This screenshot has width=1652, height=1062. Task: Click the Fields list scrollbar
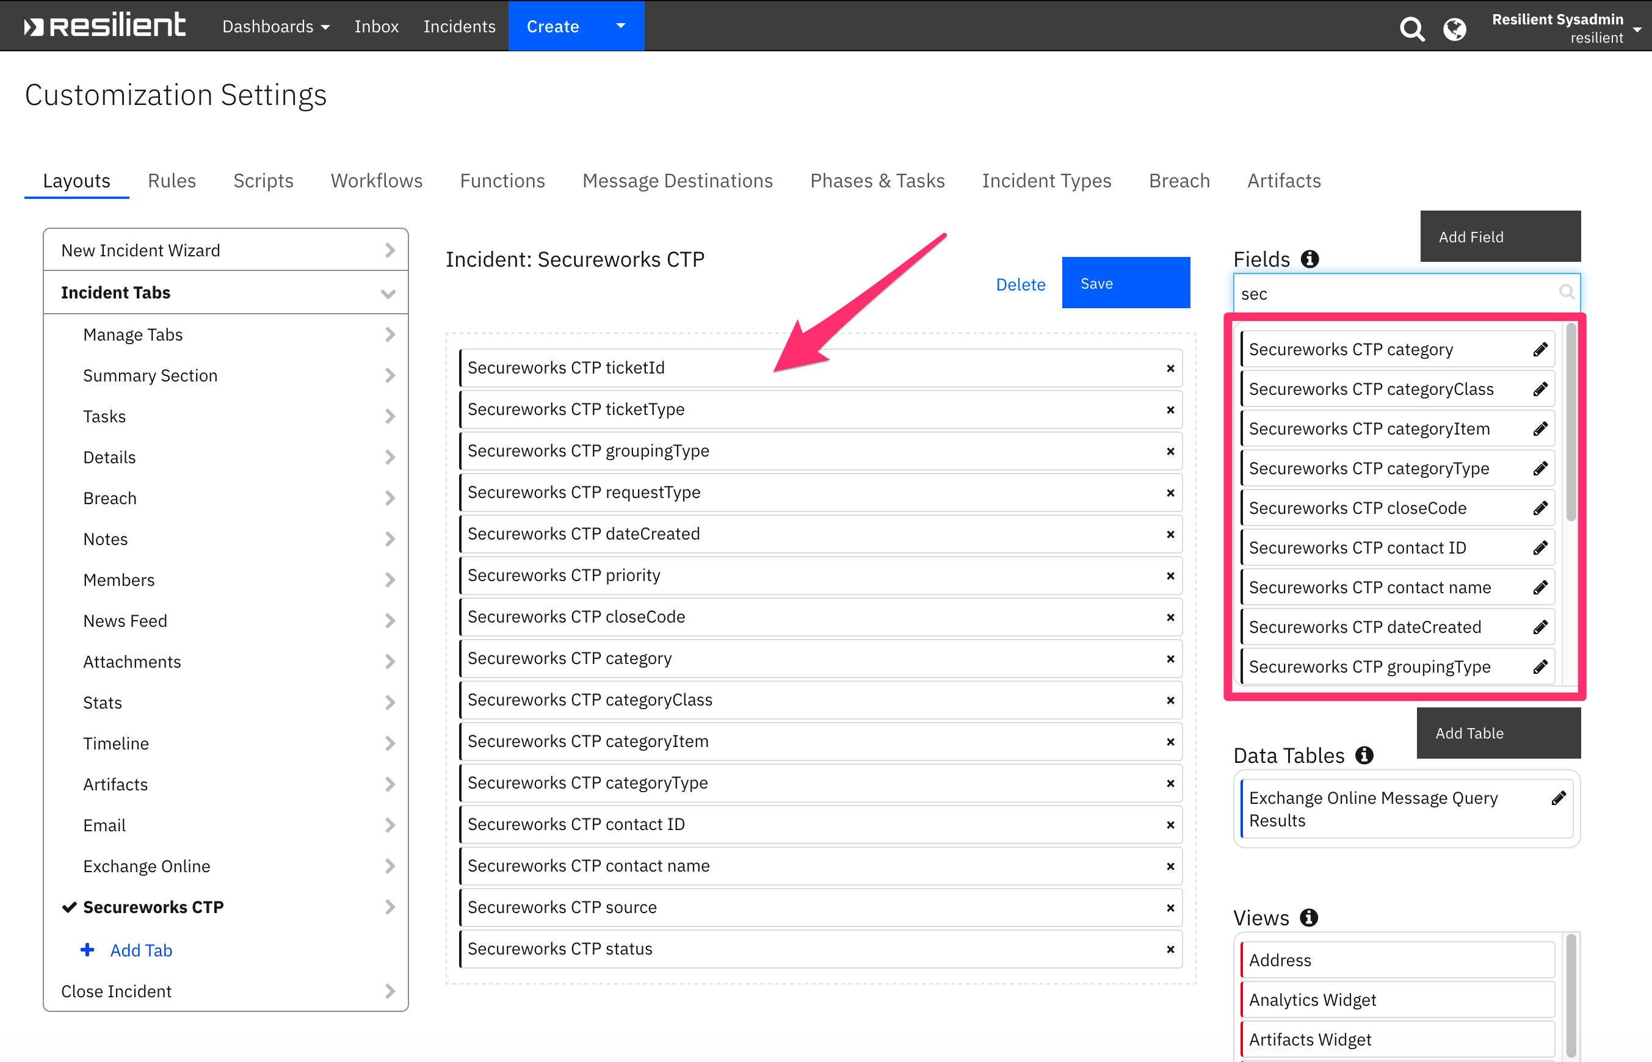(1571, 422)
